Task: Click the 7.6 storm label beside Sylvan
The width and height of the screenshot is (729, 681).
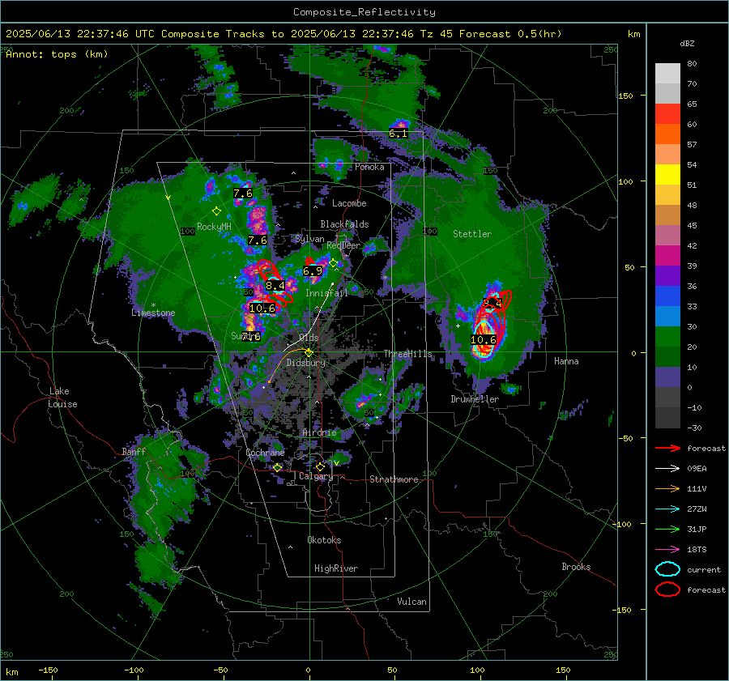Action: coord(257,240)
